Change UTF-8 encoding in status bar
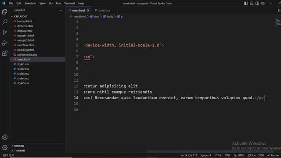This screenshot has width=281, height=158. click(218, 155)
